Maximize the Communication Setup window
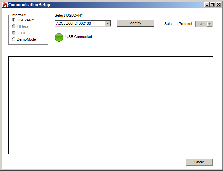Viewport: 223px width, 171px height. click(x=212, y=5)
